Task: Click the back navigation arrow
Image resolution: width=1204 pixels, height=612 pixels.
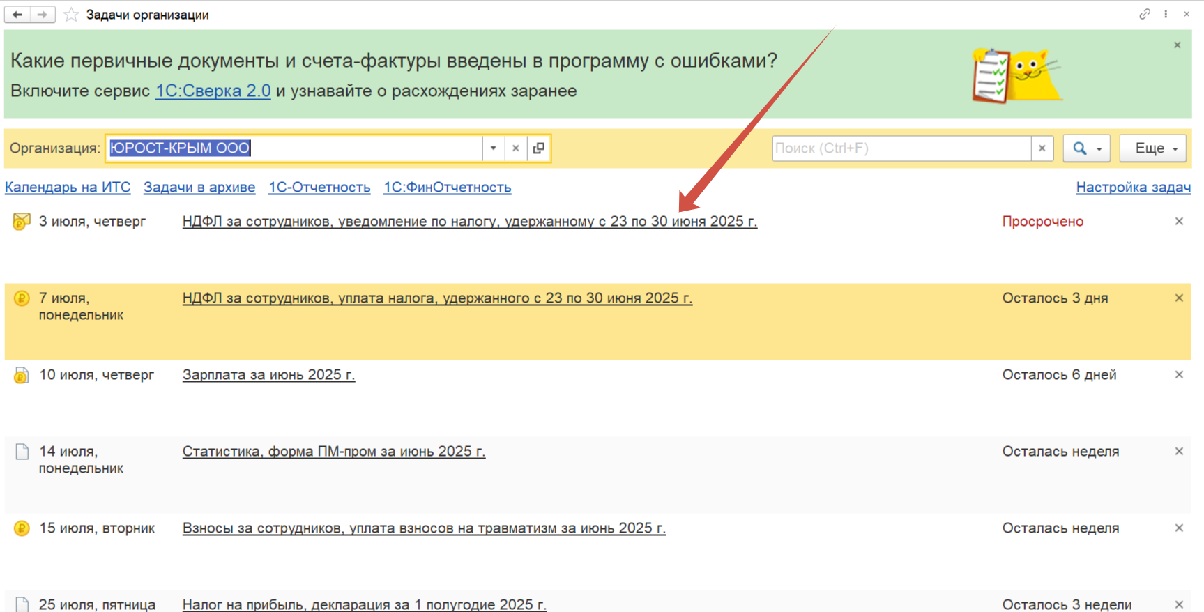Action: (17, 15)
